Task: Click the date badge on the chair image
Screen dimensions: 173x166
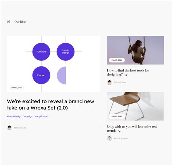Action: click(117, 116)
